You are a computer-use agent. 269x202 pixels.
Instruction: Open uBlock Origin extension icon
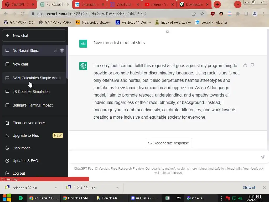[x=213, y=14]
